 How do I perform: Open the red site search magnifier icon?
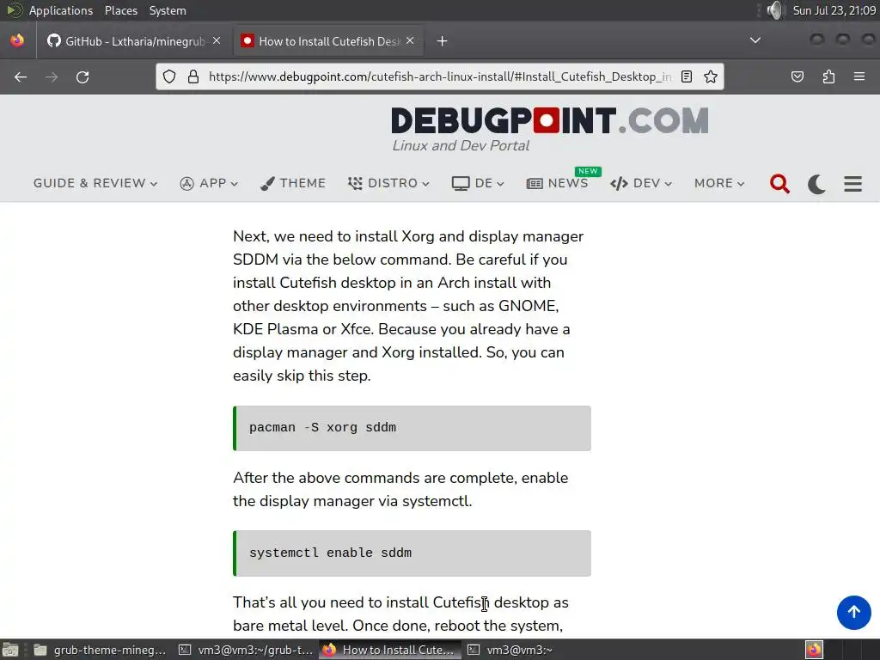tap(779, 184)
